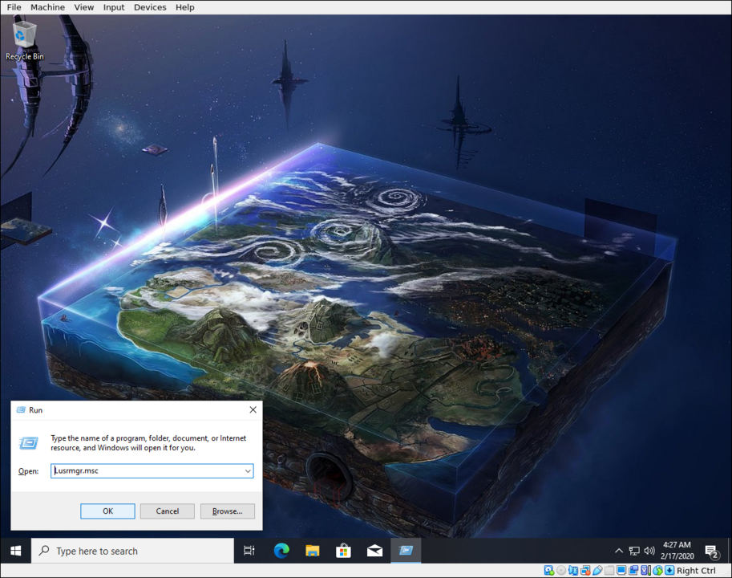
Task: Click the volume speaker tray icon
Action: pos(649,551)
